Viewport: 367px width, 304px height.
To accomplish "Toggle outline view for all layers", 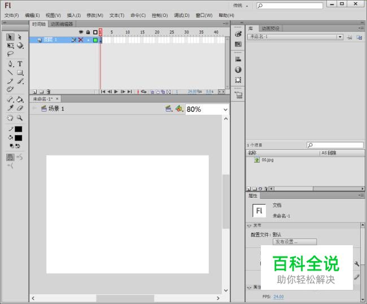I will tap(95, 32).
